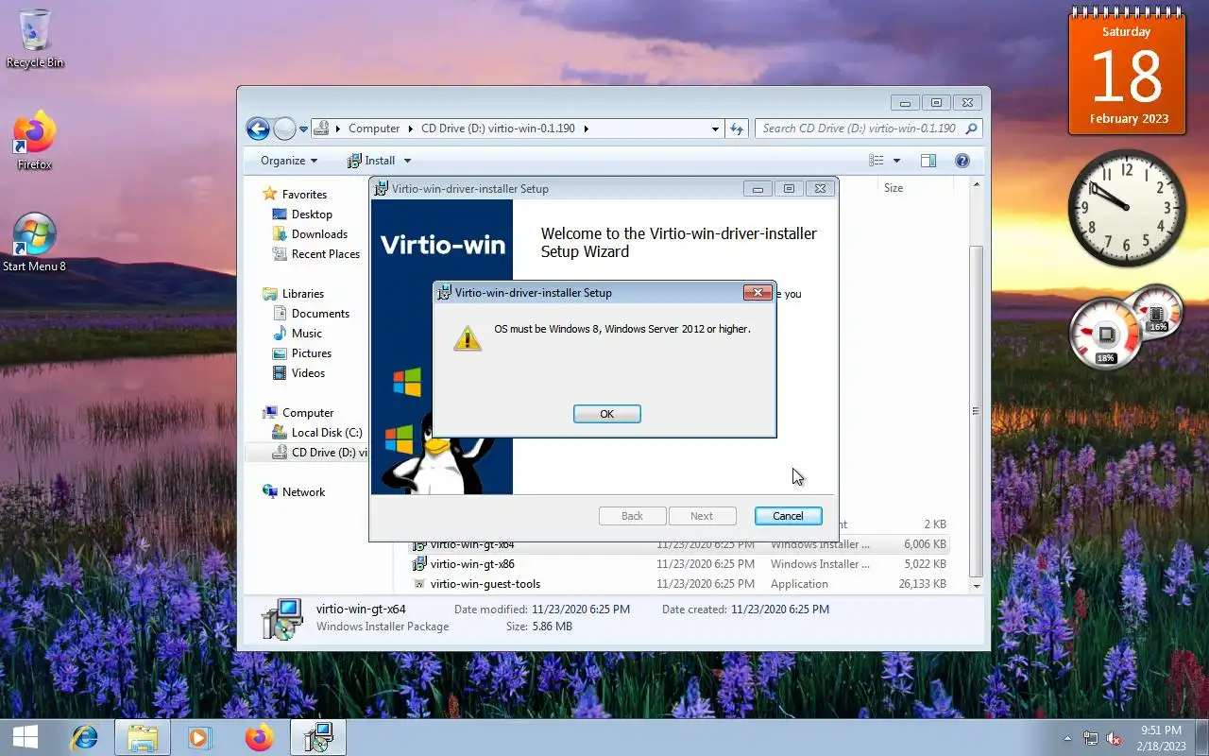Click the analog clock gadget
The width and height of the screenshot is (1209, 756).
coord(1126,207)
